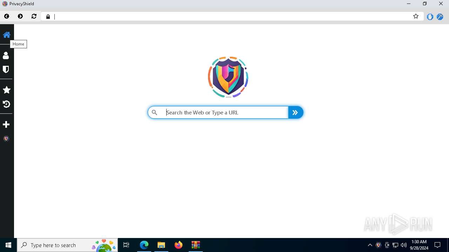The height and width of the screenshot is (252, 449).
Task: Open the user profile sidebar icon
Action: 6,55
